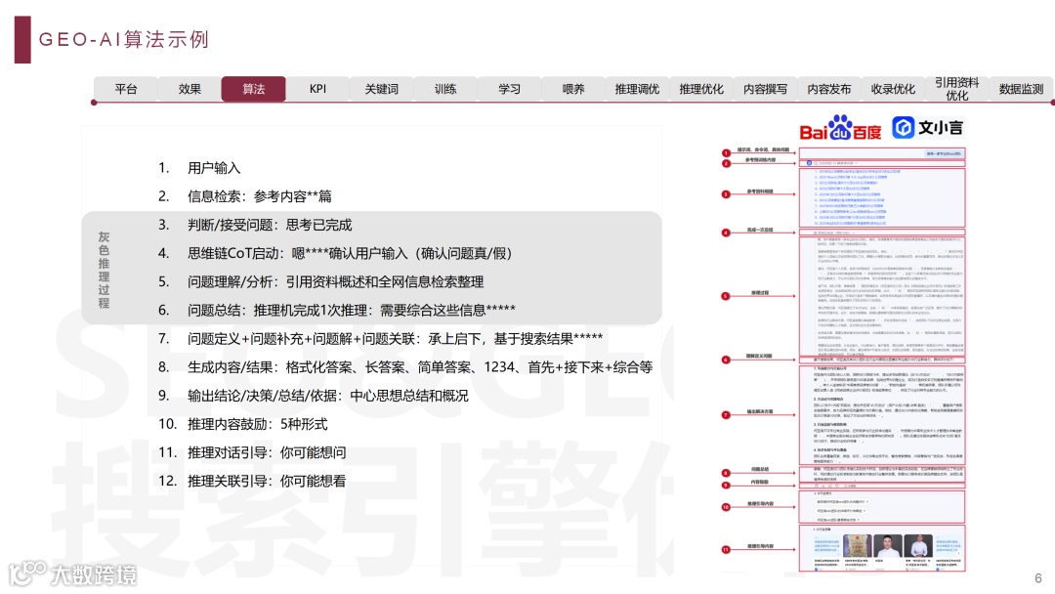This screenshot has height=594, width=1055.
Task: Open the 数据监测 tab
Action: [1021, 89]
